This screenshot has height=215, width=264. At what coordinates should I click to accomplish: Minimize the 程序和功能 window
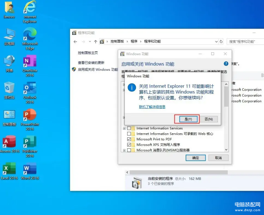pyautogui.click(x=254, y=33)
